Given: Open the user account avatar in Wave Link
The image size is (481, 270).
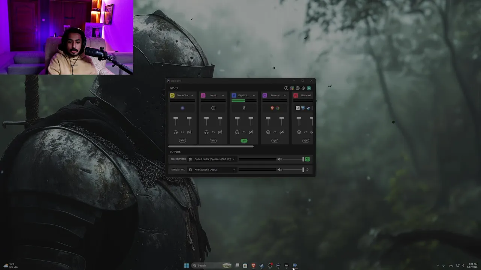Looking at the screenshot, I should (309, 88).
